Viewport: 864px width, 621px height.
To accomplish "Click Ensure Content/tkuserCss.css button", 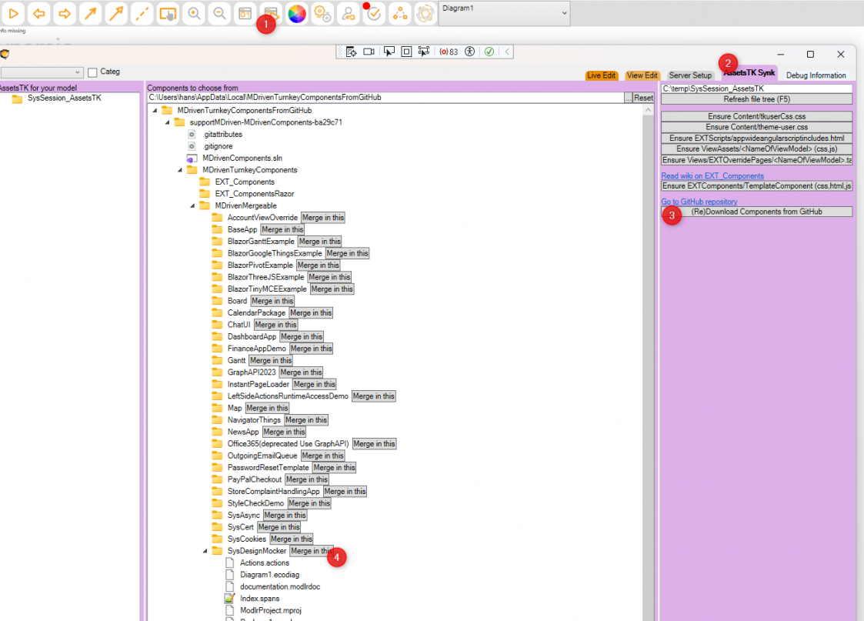I will [x=756, y=116].
